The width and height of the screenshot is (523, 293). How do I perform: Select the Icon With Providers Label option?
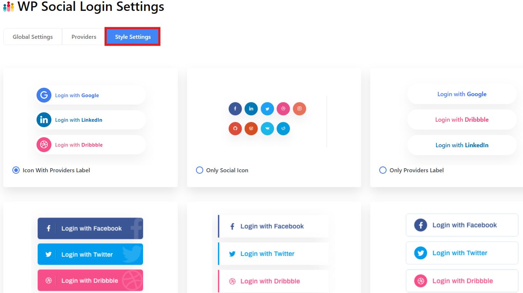pos(16,170)
